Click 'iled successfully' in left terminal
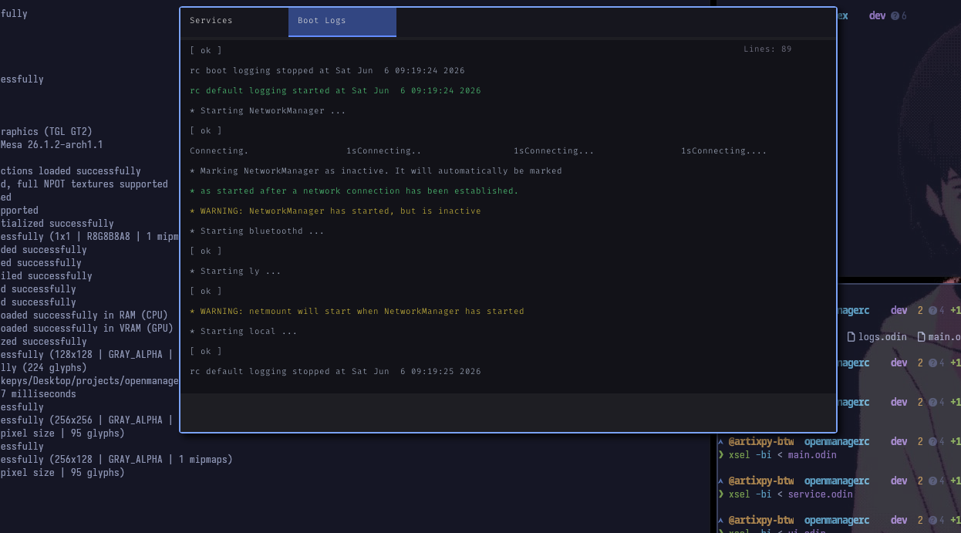 coord(46,276)
